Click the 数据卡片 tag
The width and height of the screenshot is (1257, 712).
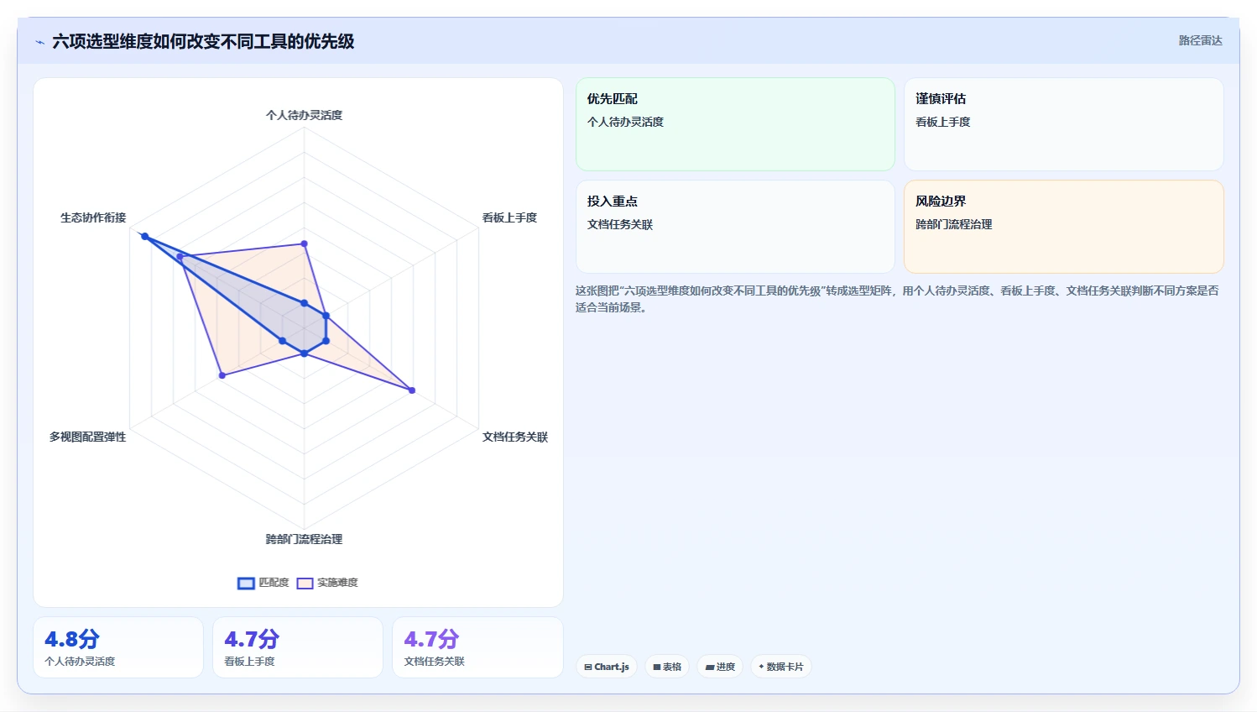point(780,667)
